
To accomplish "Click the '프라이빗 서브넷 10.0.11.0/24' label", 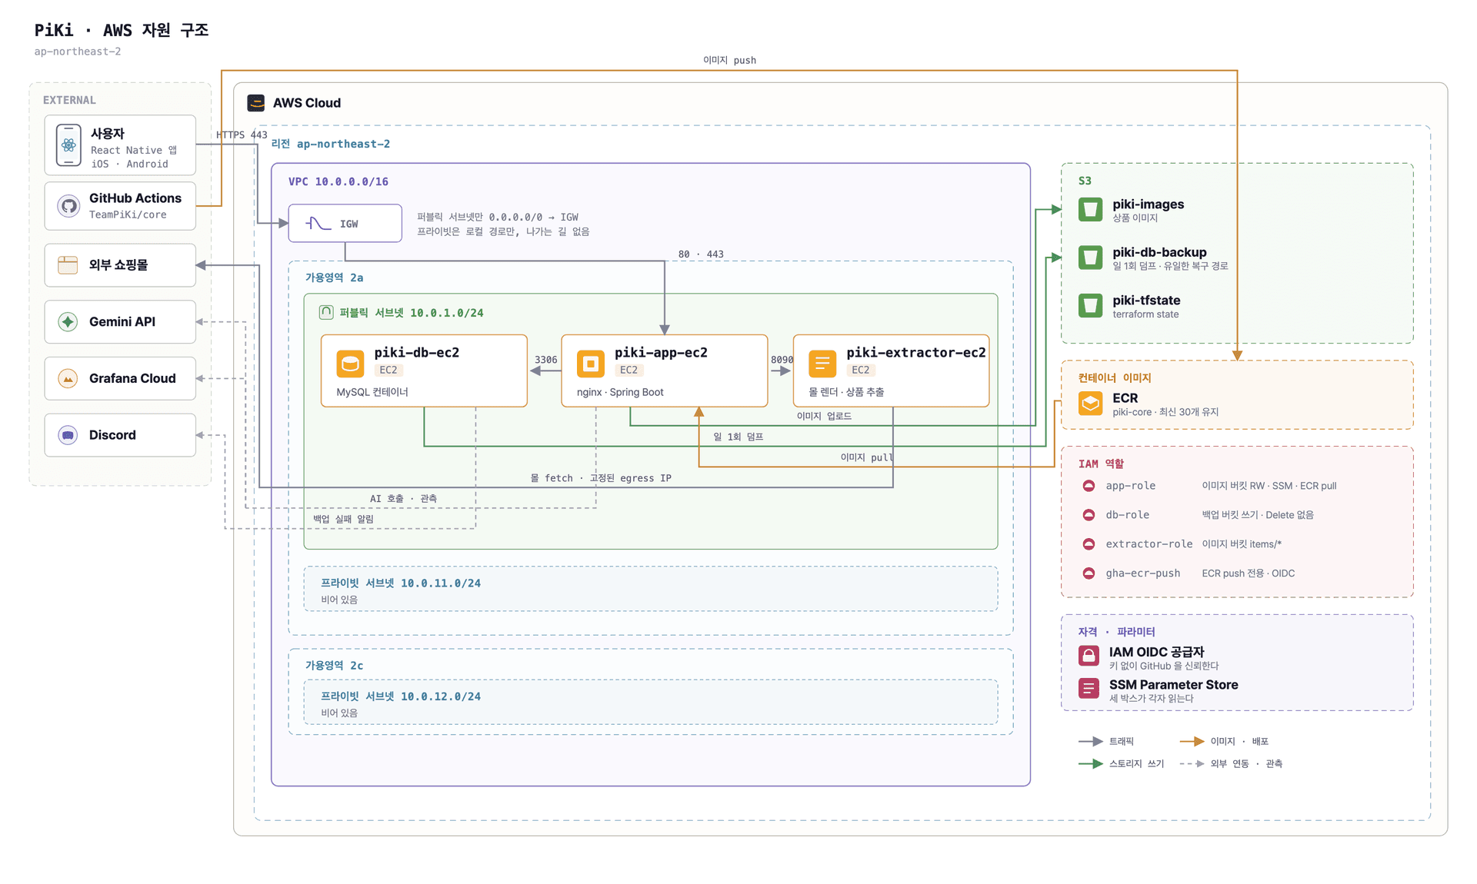I will pos(401,583).
